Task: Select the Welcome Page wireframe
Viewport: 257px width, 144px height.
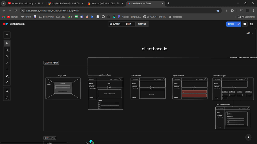Action: tap(106, 94)
